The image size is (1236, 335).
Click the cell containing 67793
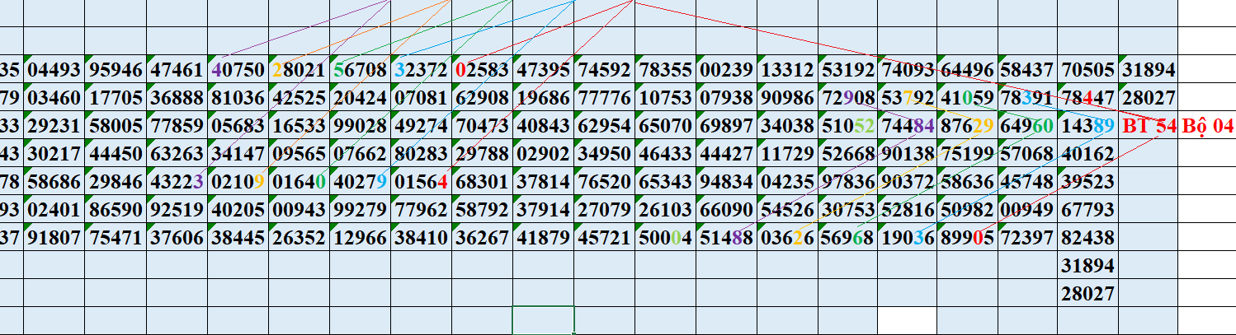point(1087,209)
